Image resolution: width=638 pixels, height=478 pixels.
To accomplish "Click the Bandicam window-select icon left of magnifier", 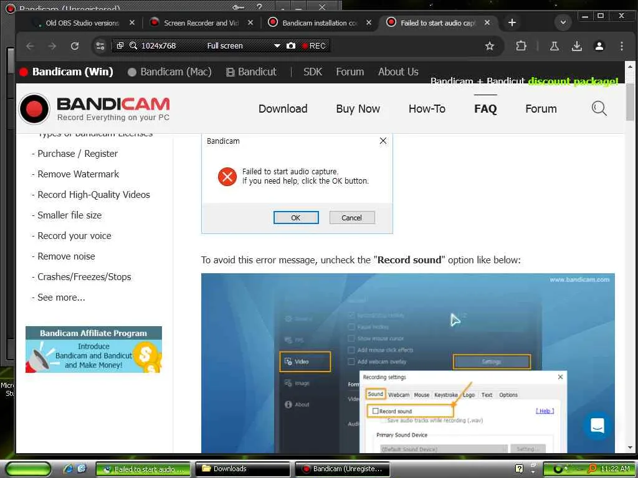I will coord(120,45).
